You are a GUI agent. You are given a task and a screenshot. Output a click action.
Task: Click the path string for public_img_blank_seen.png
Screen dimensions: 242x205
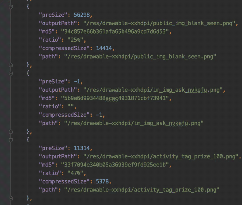[140, 57]
